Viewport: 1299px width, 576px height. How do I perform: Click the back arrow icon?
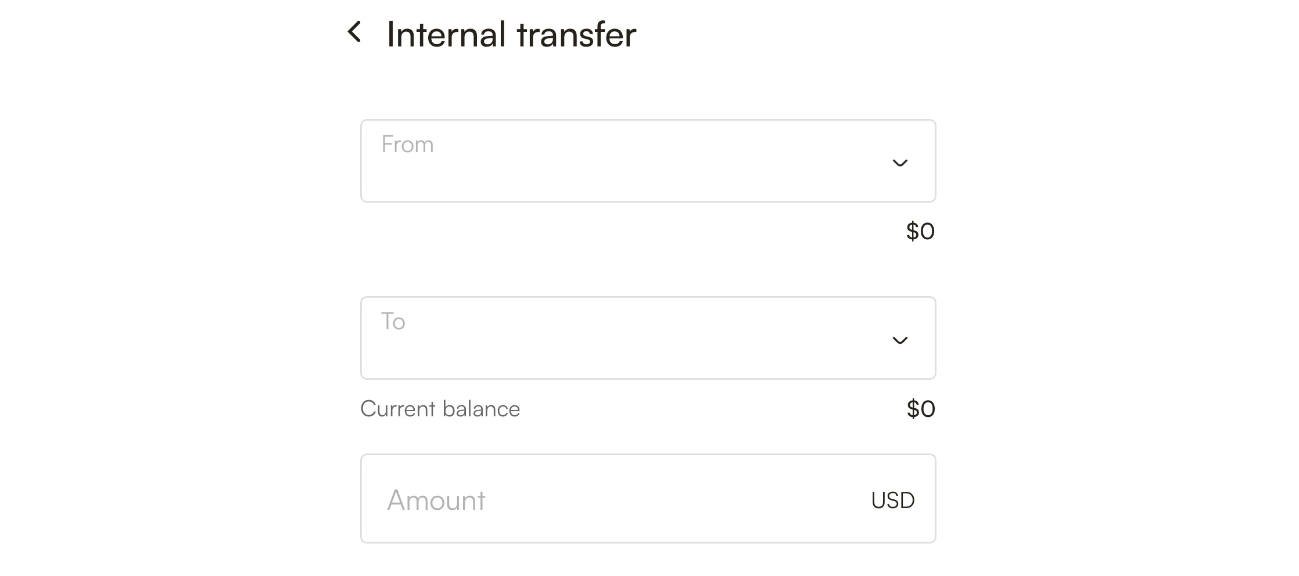click(x=354, y=32)
